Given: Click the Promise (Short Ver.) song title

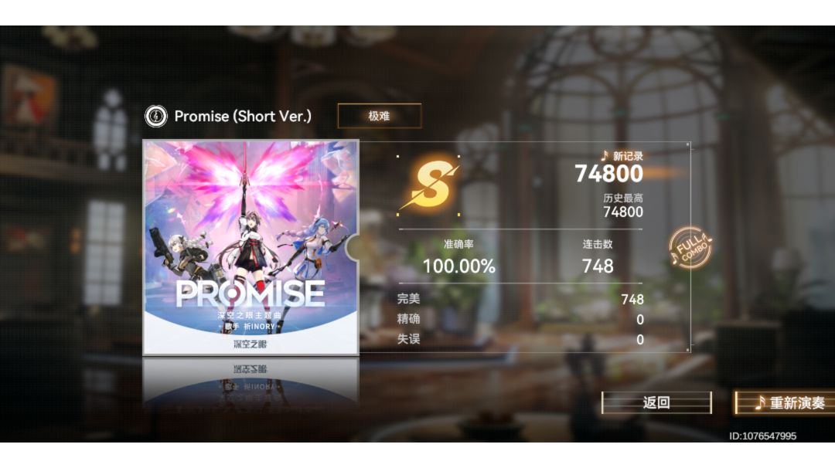Looking at the screenshot, I should (x=243, y=116).
